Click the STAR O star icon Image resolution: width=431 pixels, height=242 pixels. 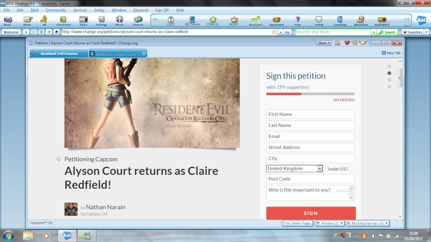(212, 20)
